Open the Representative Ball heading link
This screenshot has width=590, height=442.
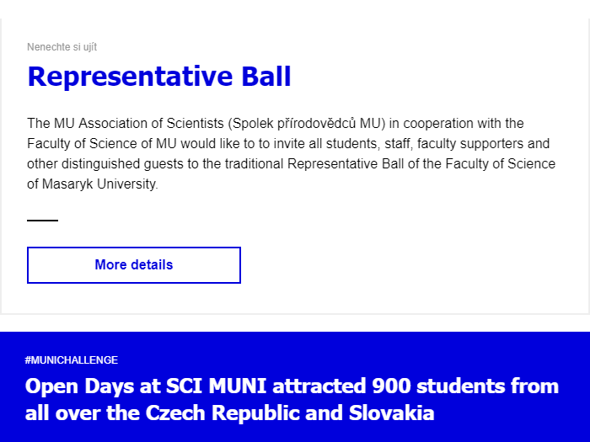point(158,77)
